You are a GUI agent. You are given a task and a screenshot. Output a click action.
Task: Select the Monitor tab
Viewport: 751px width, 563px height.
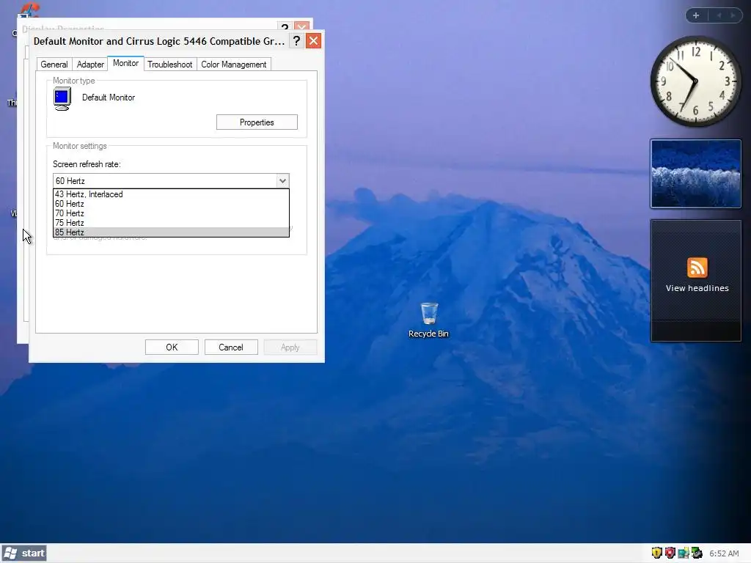coord(125,63)
